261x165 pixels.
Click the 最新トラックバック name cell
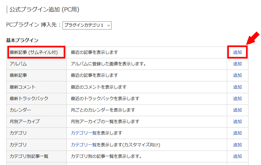click(37, 98)
